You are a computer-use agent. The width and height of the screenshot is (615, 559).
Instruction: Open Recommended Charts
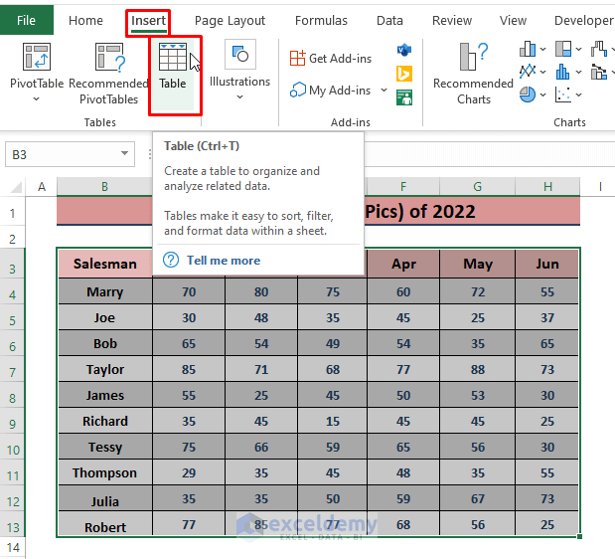point(473,74)
